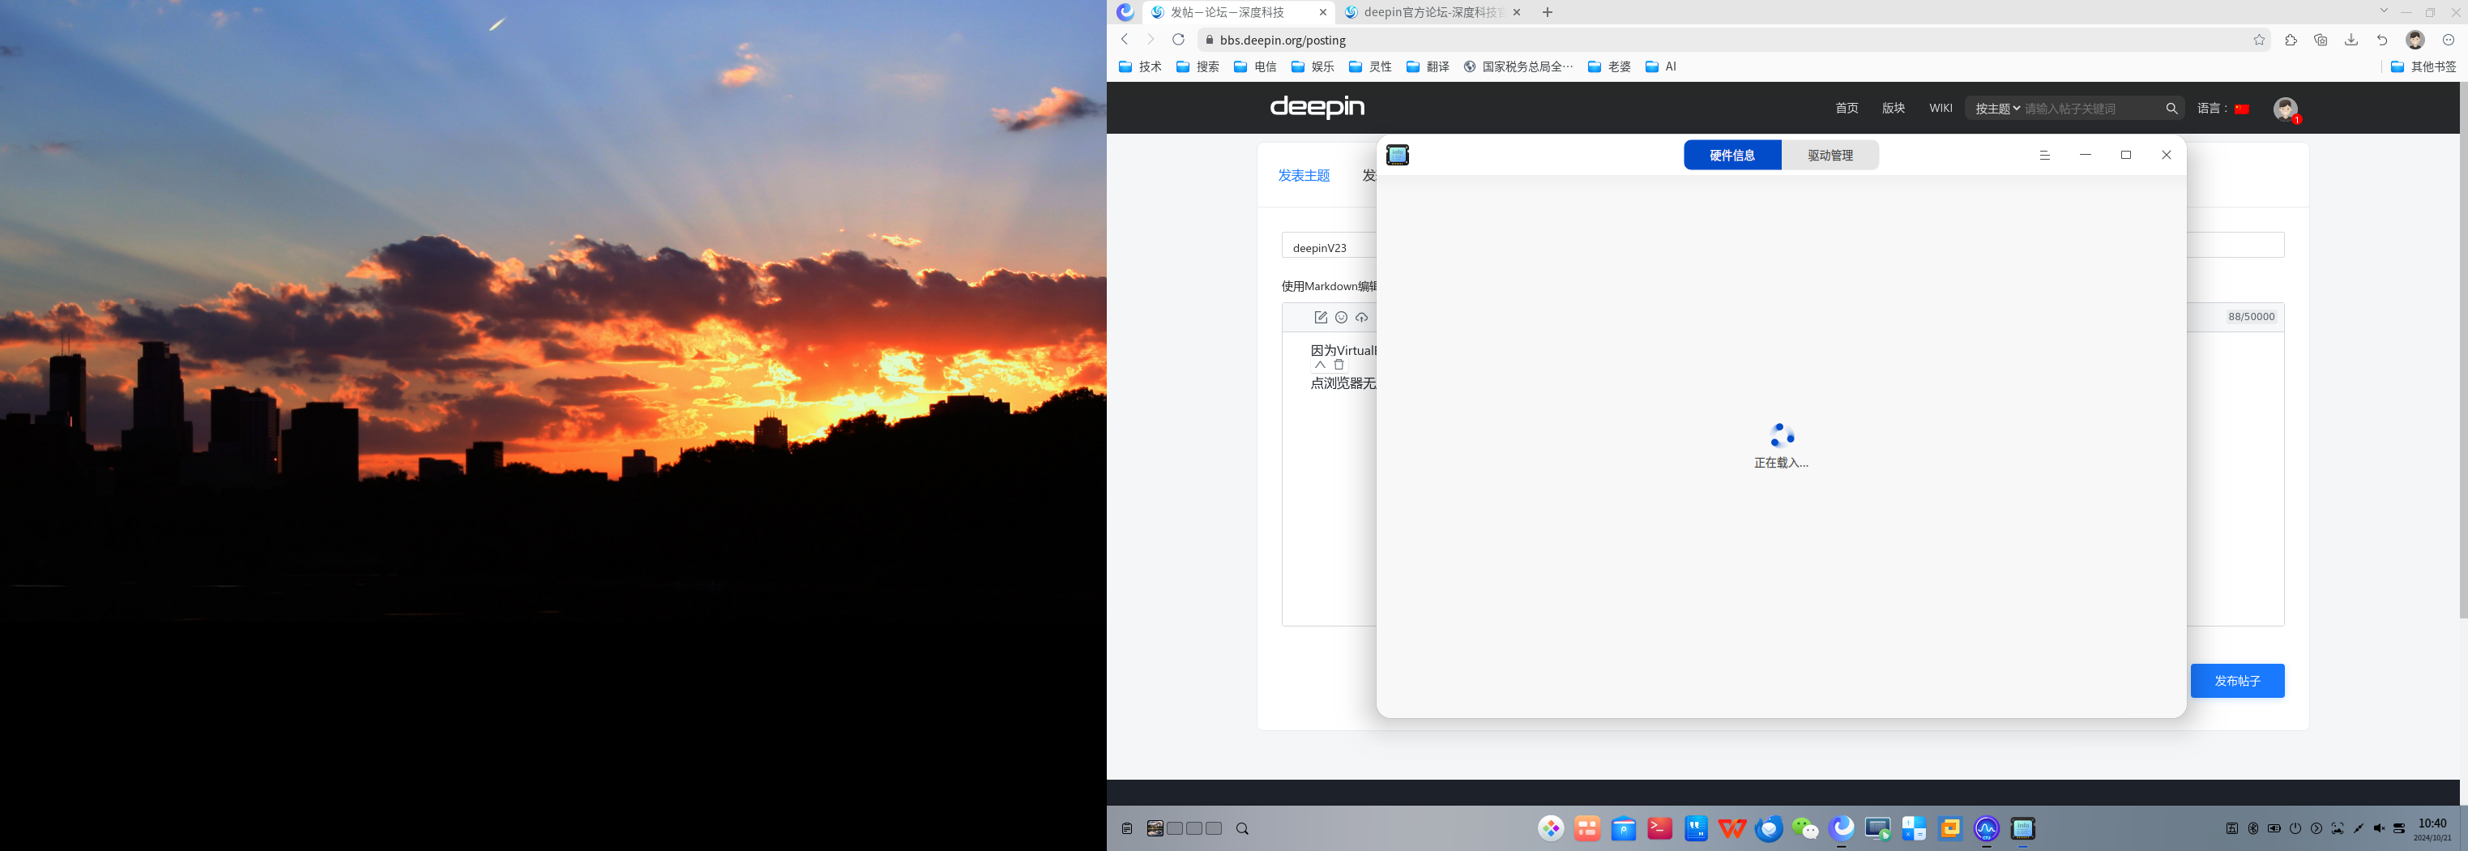2468x851 pixels.
Task: Go back to the previous page in the browser
Action: (1125, 39)
